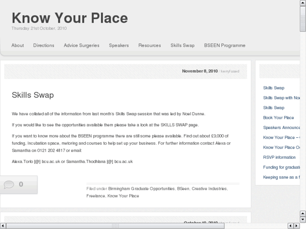Click the comment speech bubble icon

(9, 184)
